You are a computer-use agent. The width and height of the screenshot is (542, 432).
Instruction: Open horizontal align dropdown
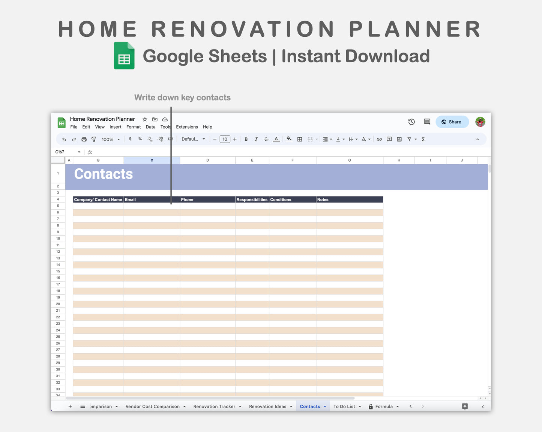click(327, 139)
